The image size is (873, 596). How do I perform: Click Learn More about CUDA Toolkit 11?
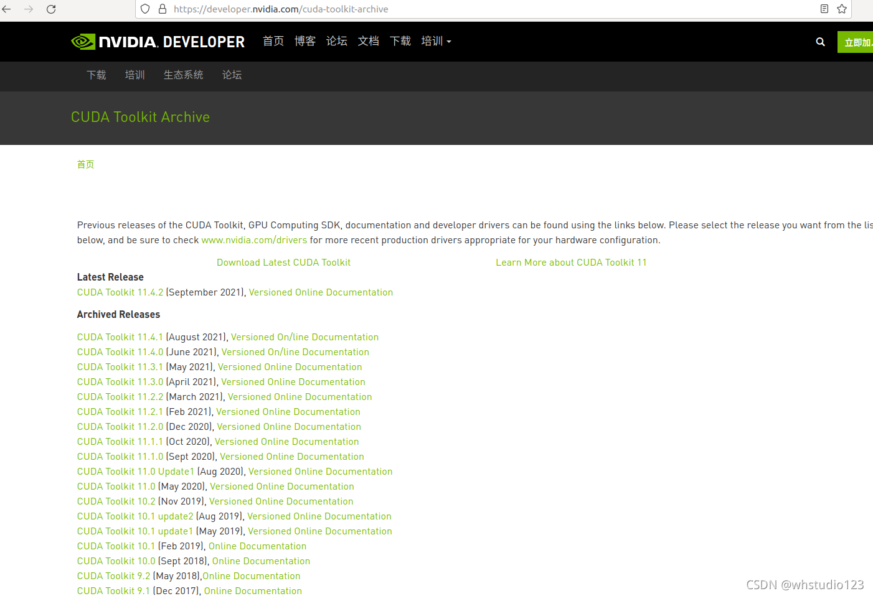[572, 263]
